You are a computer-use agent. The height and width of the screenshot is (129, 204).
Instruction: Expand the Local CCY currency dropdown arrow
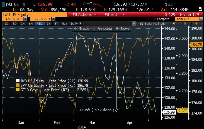click(x=201, y=19)
